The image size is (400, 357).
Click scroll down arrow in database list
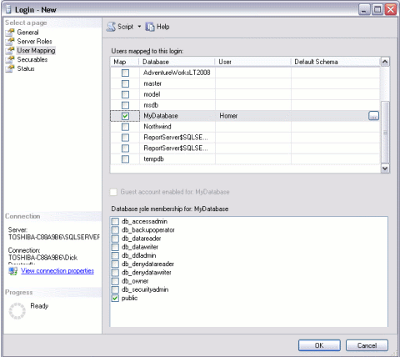[x=385, y=168]
